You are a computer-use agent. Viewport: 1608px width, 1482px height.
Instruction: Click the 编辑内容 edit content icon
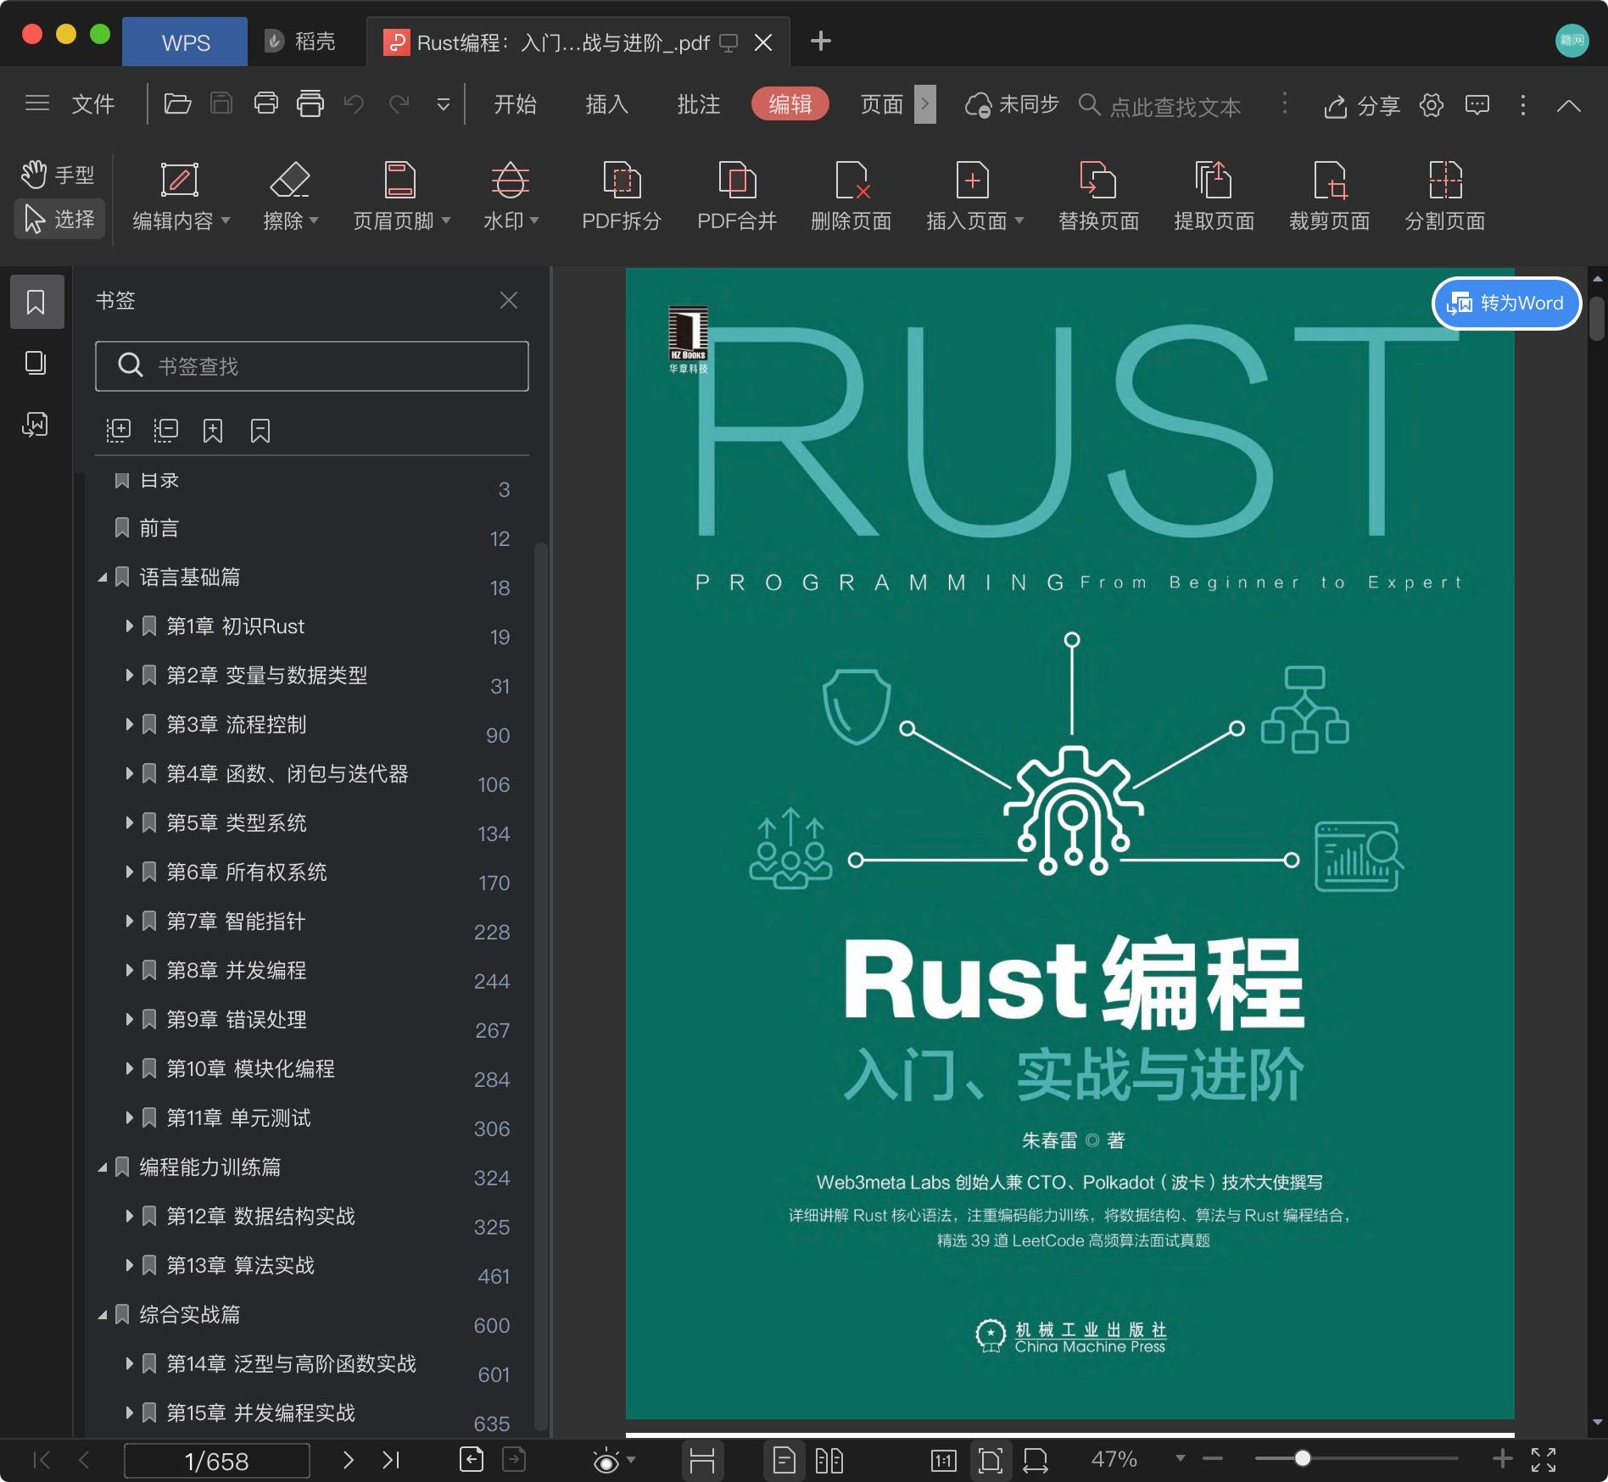pos(180,180)
